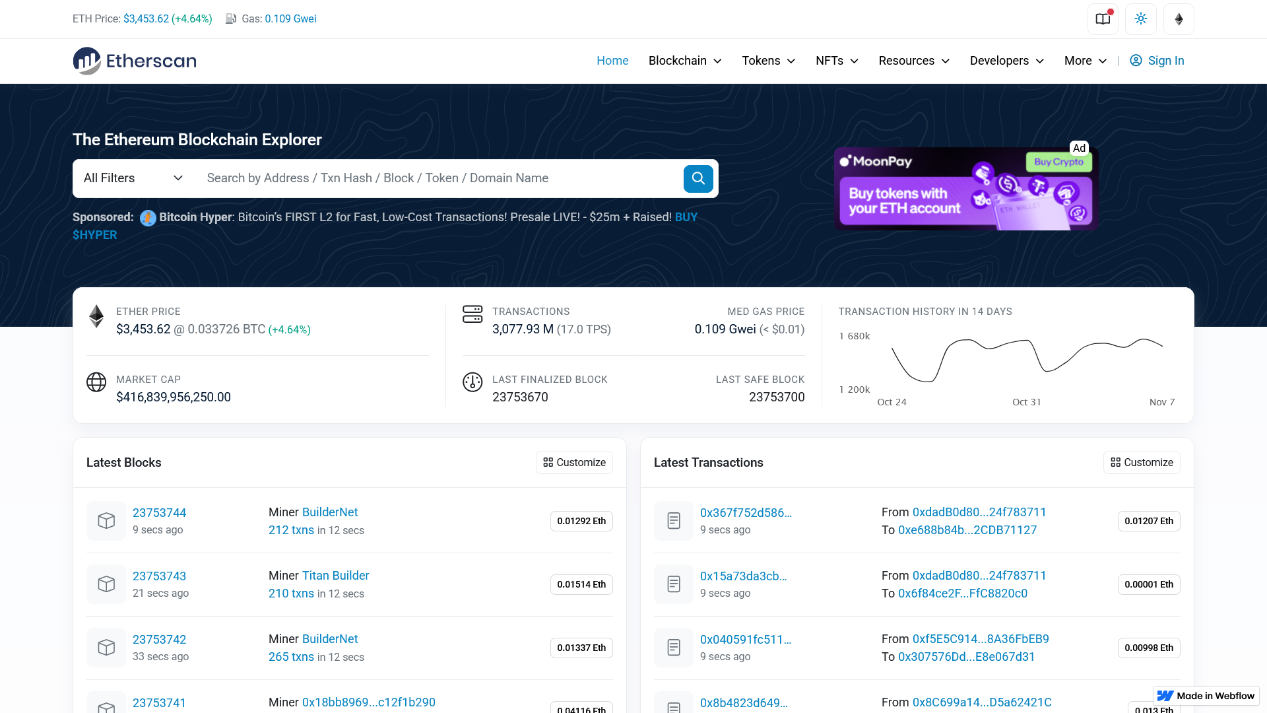Open the All Filters dropdown
This screenshot has height=713, width=1267.
pos(133,178)
